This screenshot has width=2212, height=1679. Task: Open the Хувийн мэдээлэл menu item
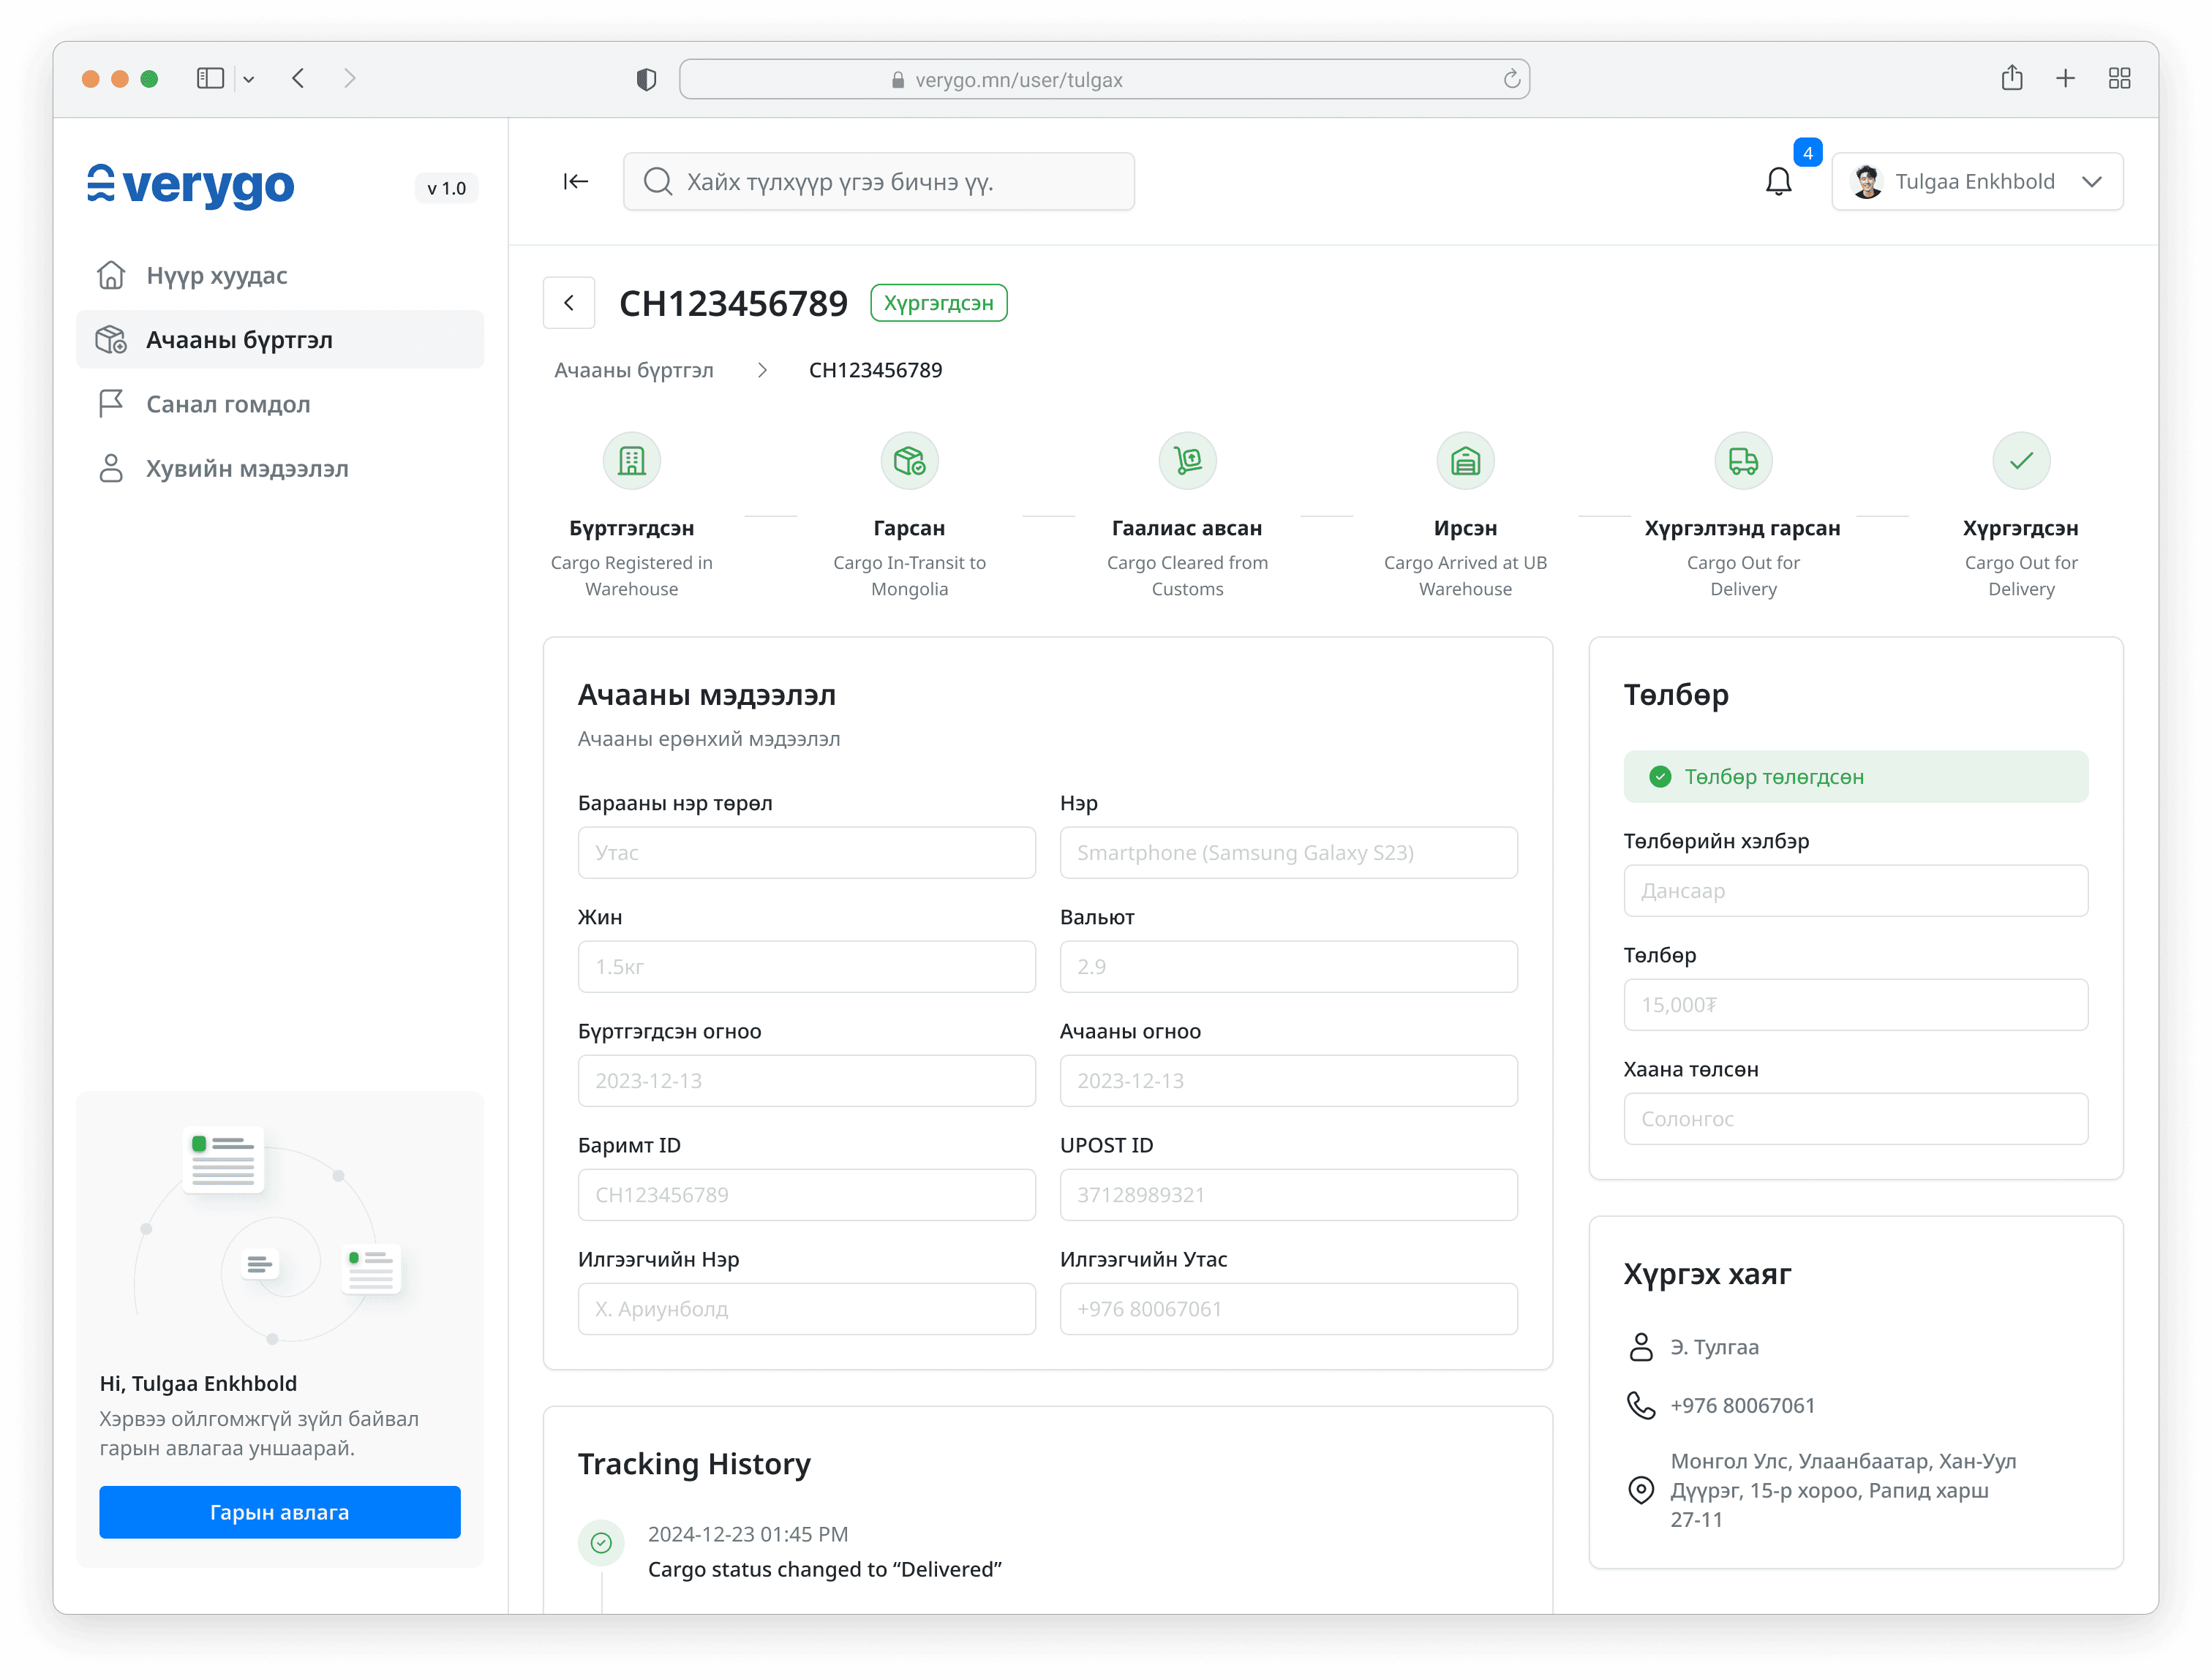(247, 468)
